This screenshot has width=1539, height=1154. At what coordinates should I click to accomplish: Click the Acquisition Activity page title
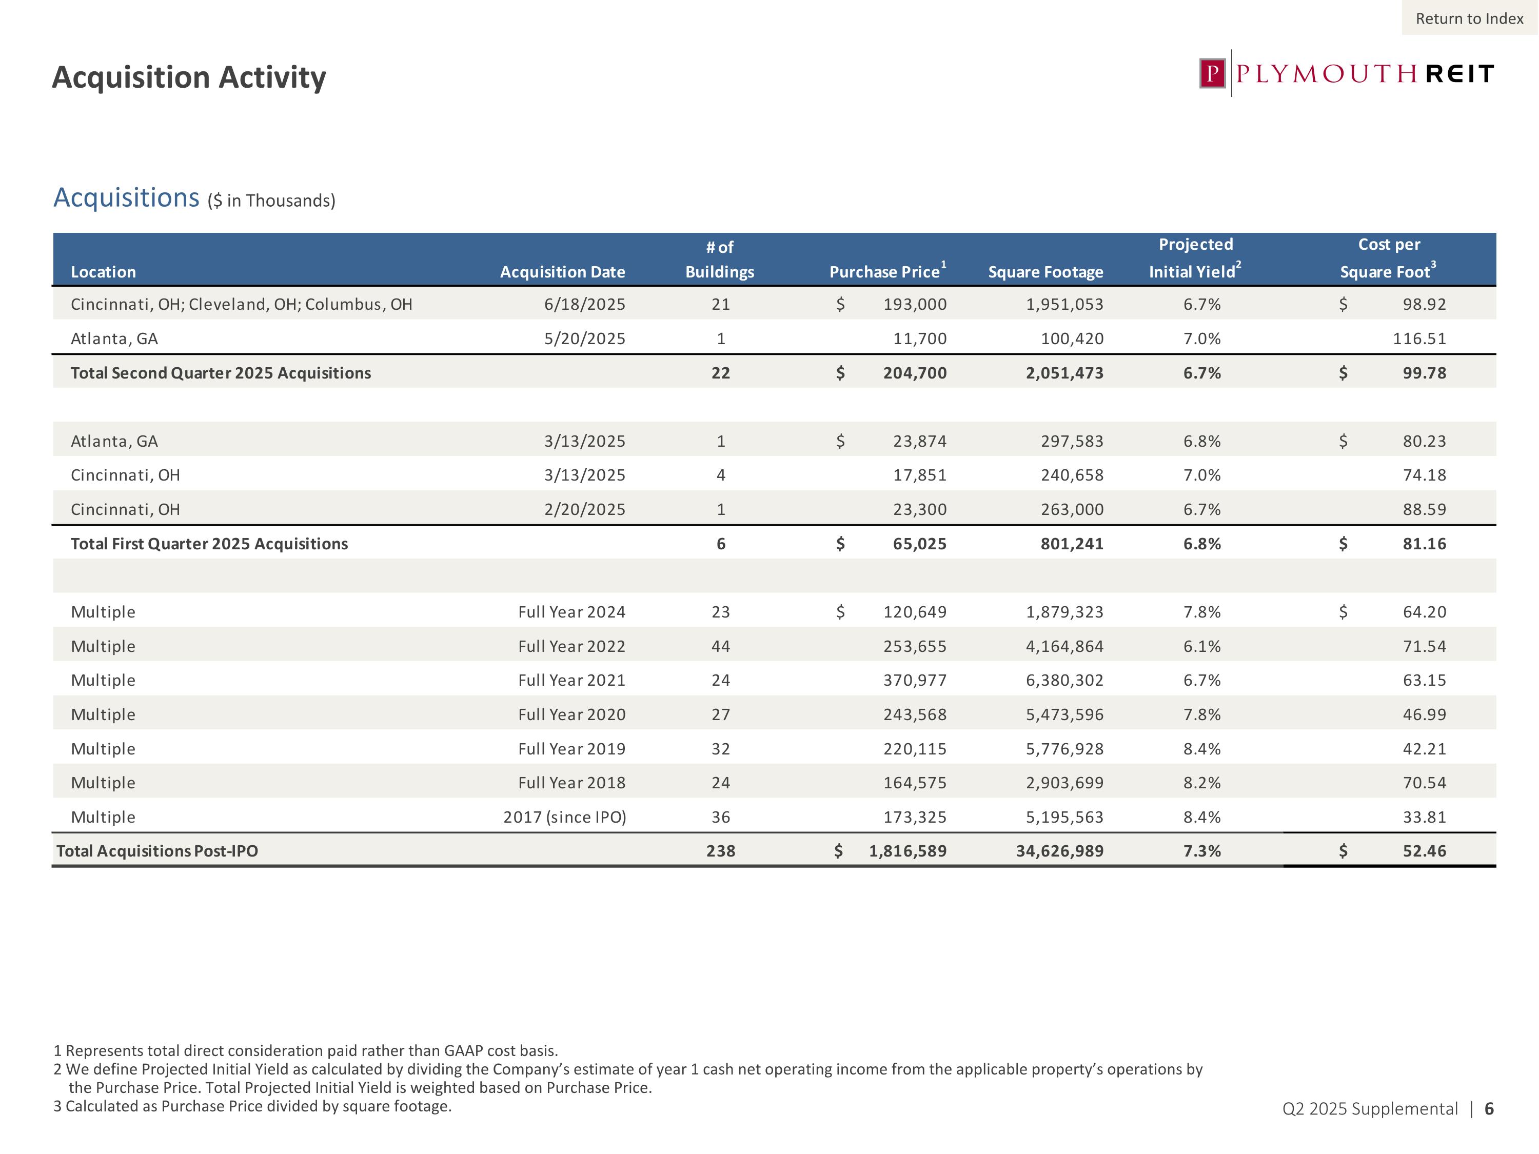click(x=189, y=77)
